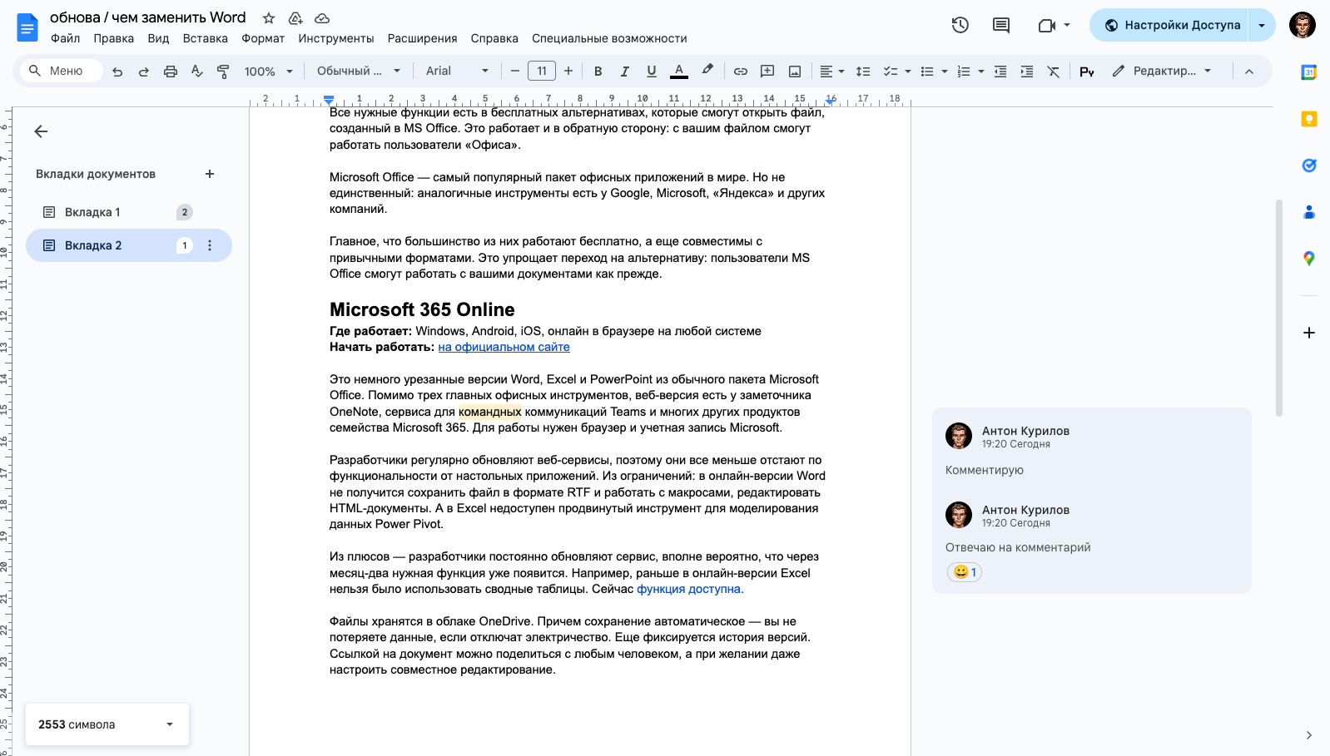Add a comment using toolbar icon
This screenshot has height=756, width=1330.
point(767,72)
